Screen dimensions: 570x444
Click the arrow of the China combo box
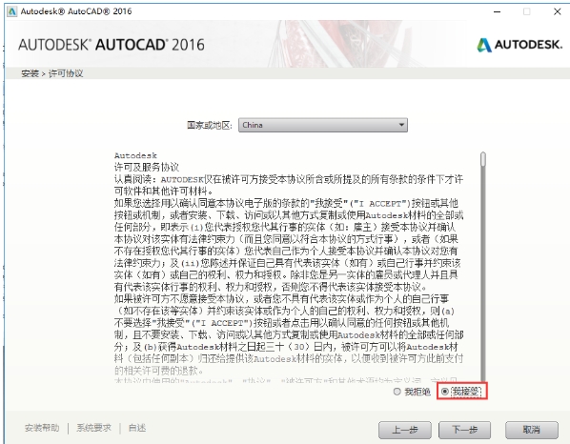[x=401, y=125]
